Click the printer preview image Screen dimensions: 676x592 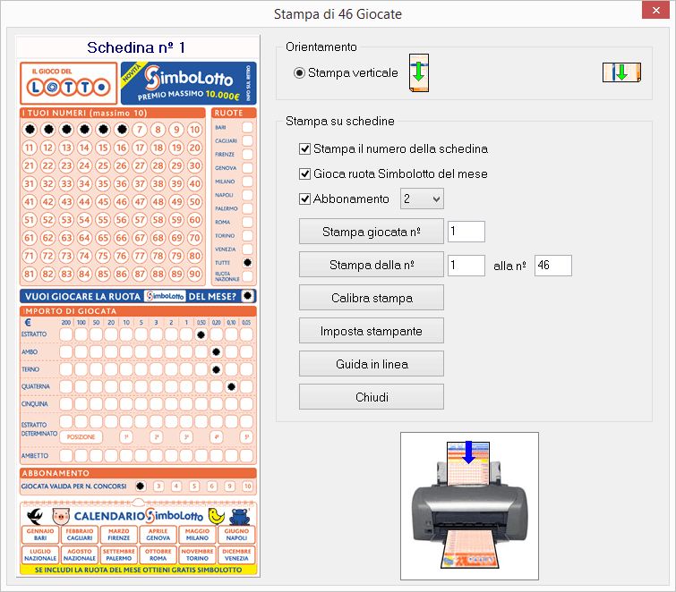pyautogui.click(x=469, y=506)
